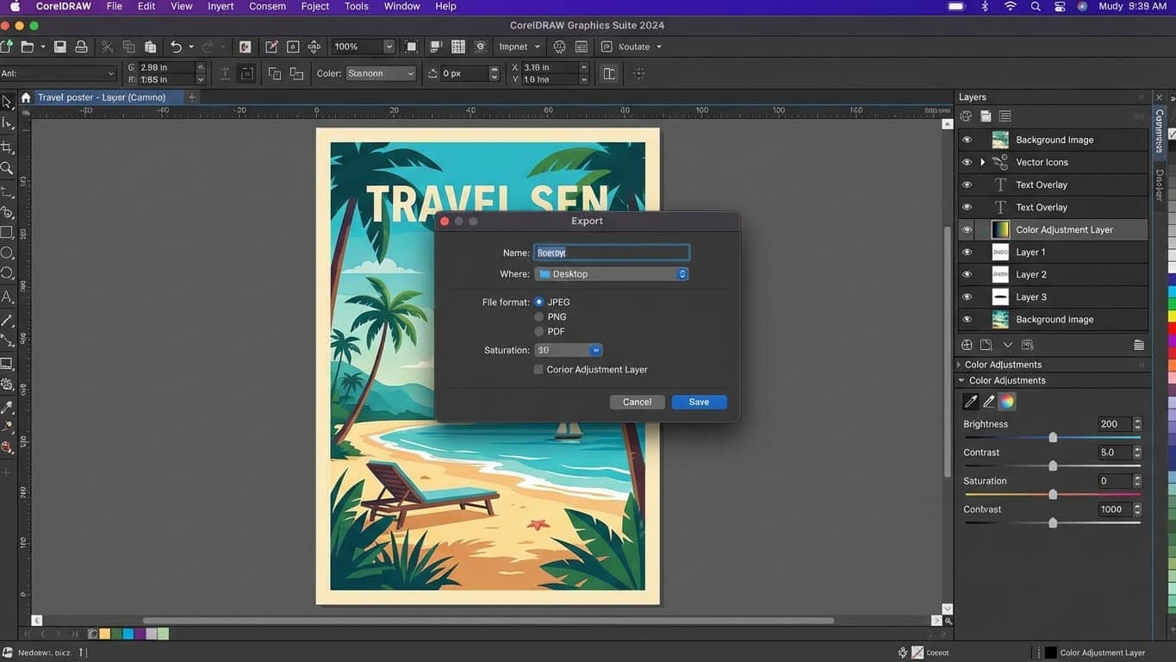Hide the Vector Icons layer

point(967,162)
